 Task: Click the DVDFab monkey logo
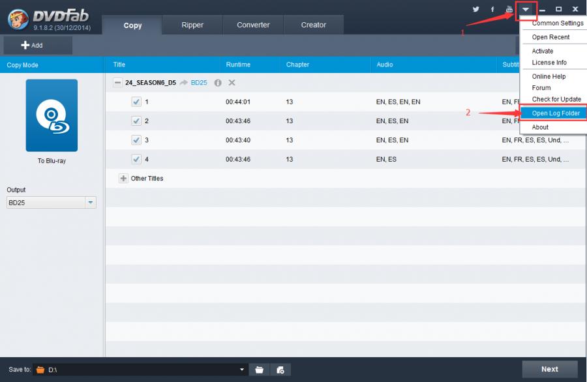18,19
